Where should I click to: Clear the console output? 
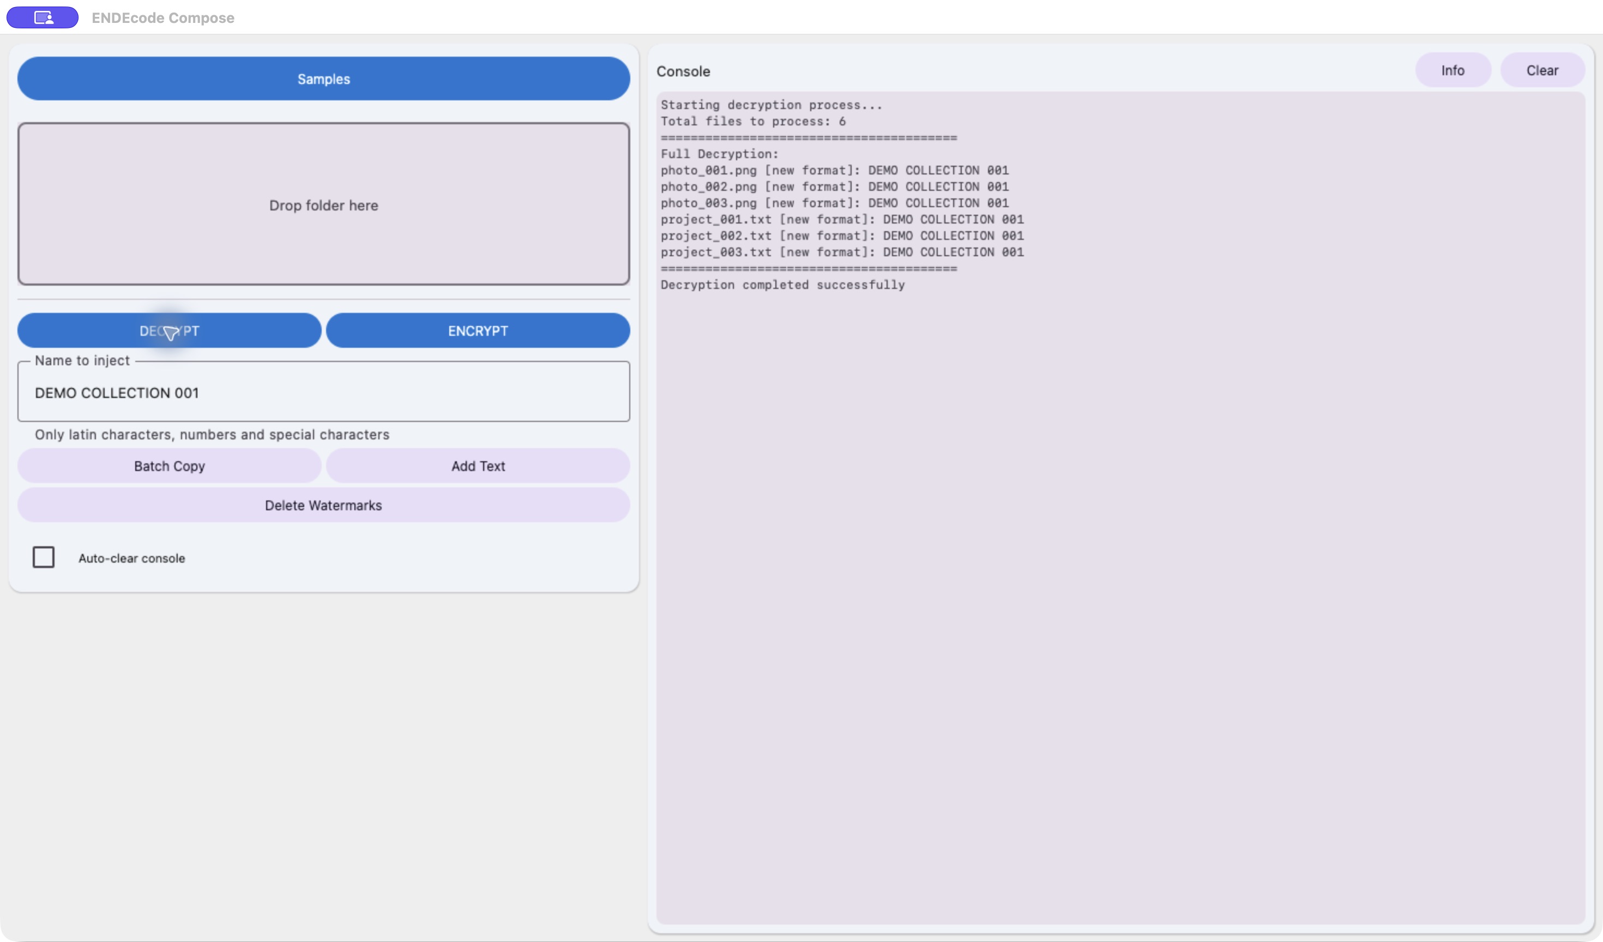(x=1542, y=71)
